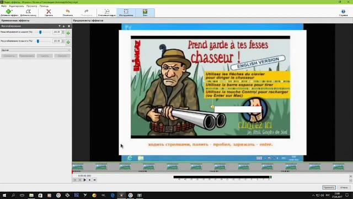
Task: Start preview with the play button
Action: click(84, 180)
